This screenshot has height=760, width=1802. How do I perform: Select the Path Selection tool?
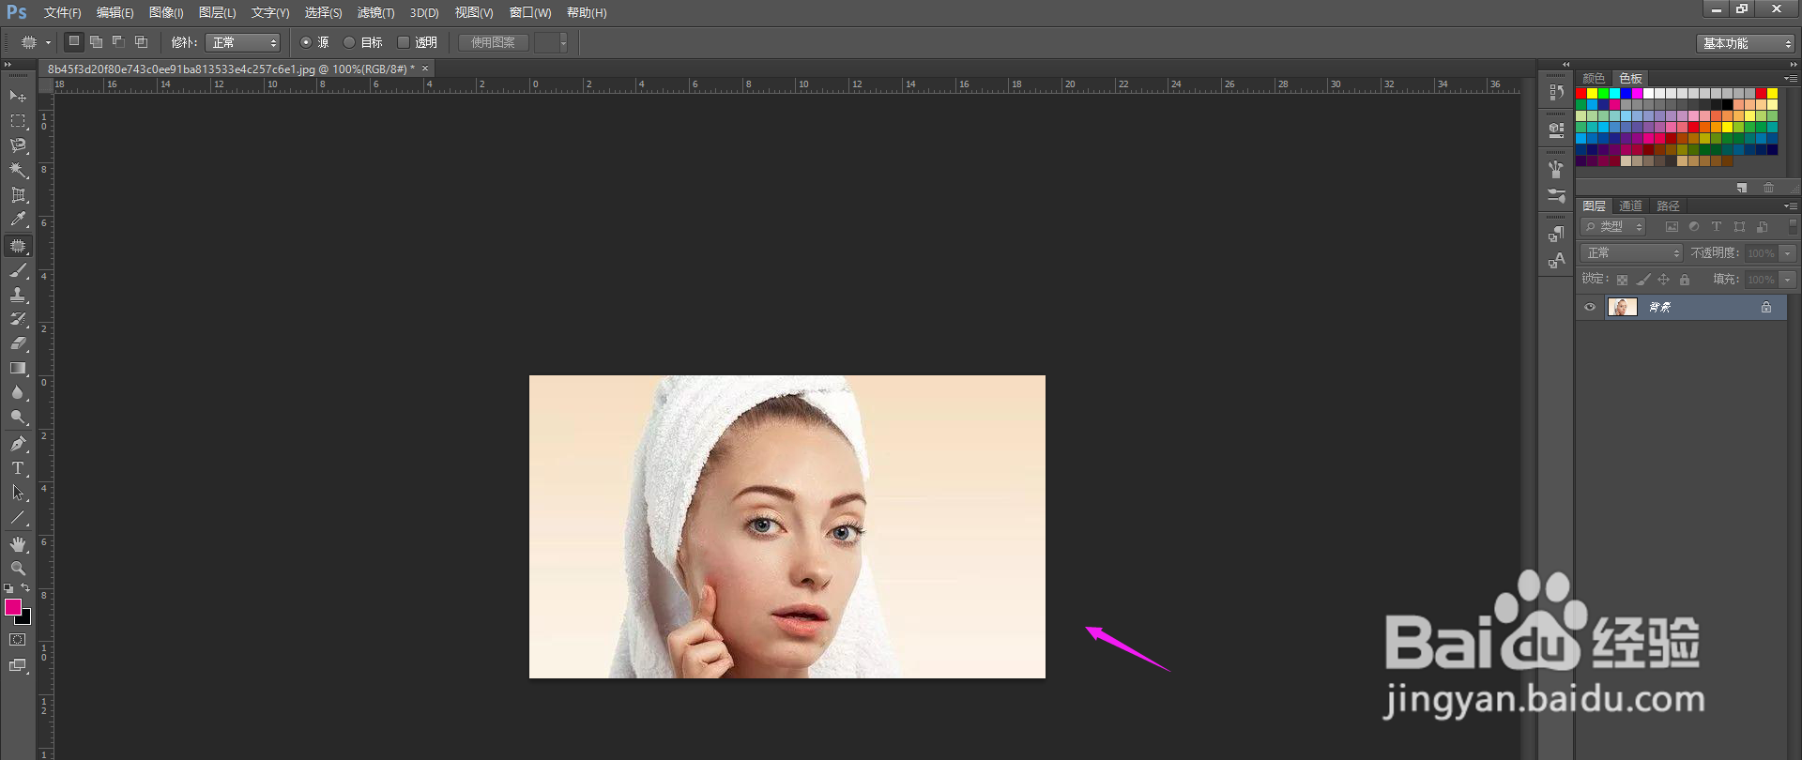click(x=18, y=492)
